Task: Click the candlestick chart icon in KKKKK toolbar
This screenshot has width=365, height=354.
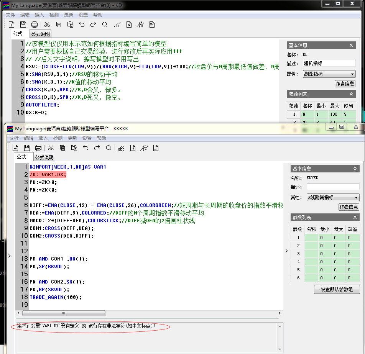Action: pyautogui.click(x=144, y=148)
